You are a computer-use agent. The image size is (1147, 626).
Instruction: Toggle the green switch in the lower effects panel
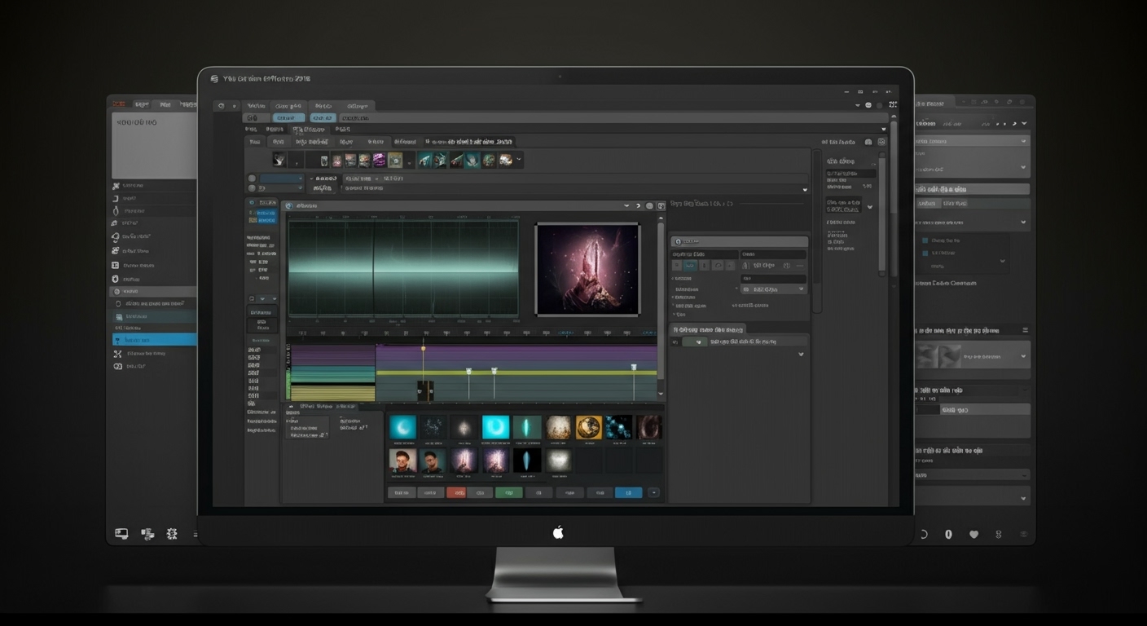pos(695,342)
